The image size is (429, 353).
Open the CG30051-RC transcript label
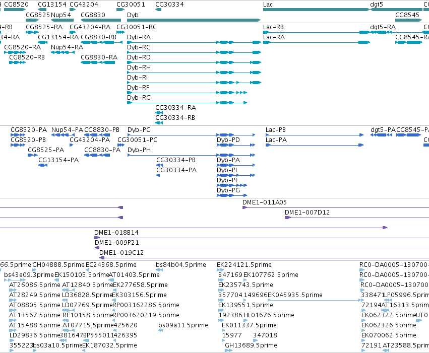[x=137, y=27]
